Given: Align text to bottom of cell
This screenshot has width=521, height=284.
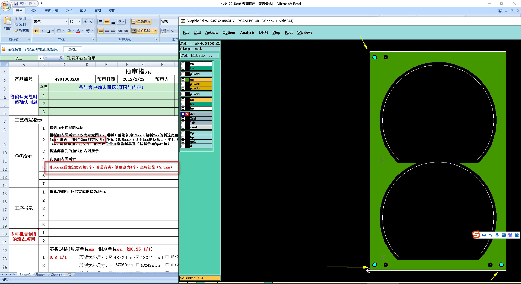Looking at the screenshot, I should pos(113,21).
